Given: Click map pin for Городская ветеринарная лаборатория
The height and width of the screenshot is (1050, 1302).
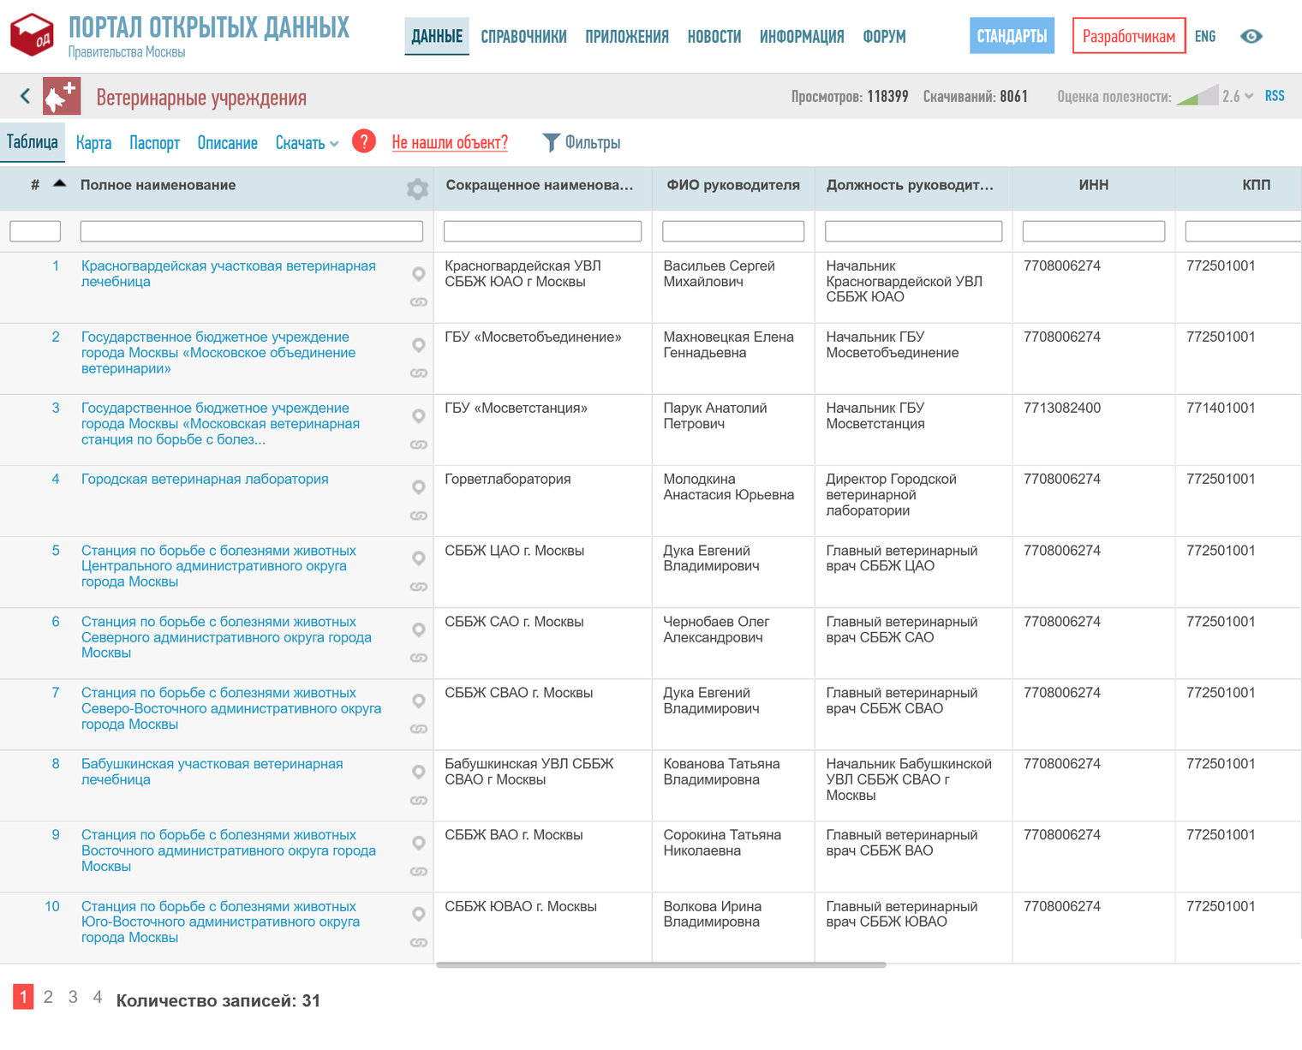Looking at the screenshot, I should tap(419, 487).
